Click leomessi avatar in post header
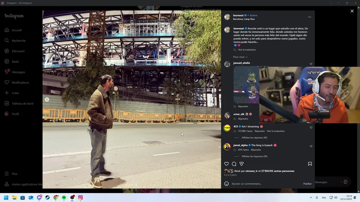Screen dimensions: 360x202 pos(227,17)
